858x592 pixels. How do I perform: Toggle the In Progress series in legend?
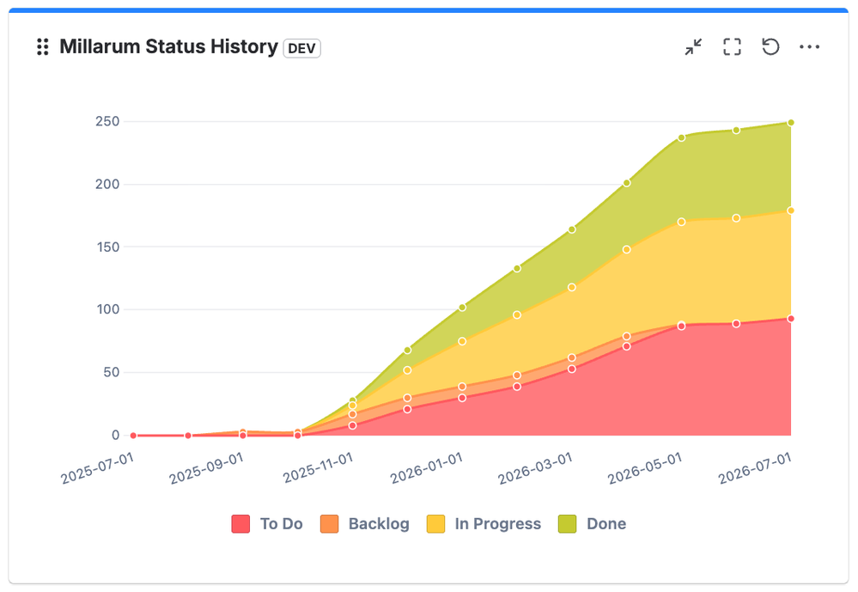coord(484,524)
